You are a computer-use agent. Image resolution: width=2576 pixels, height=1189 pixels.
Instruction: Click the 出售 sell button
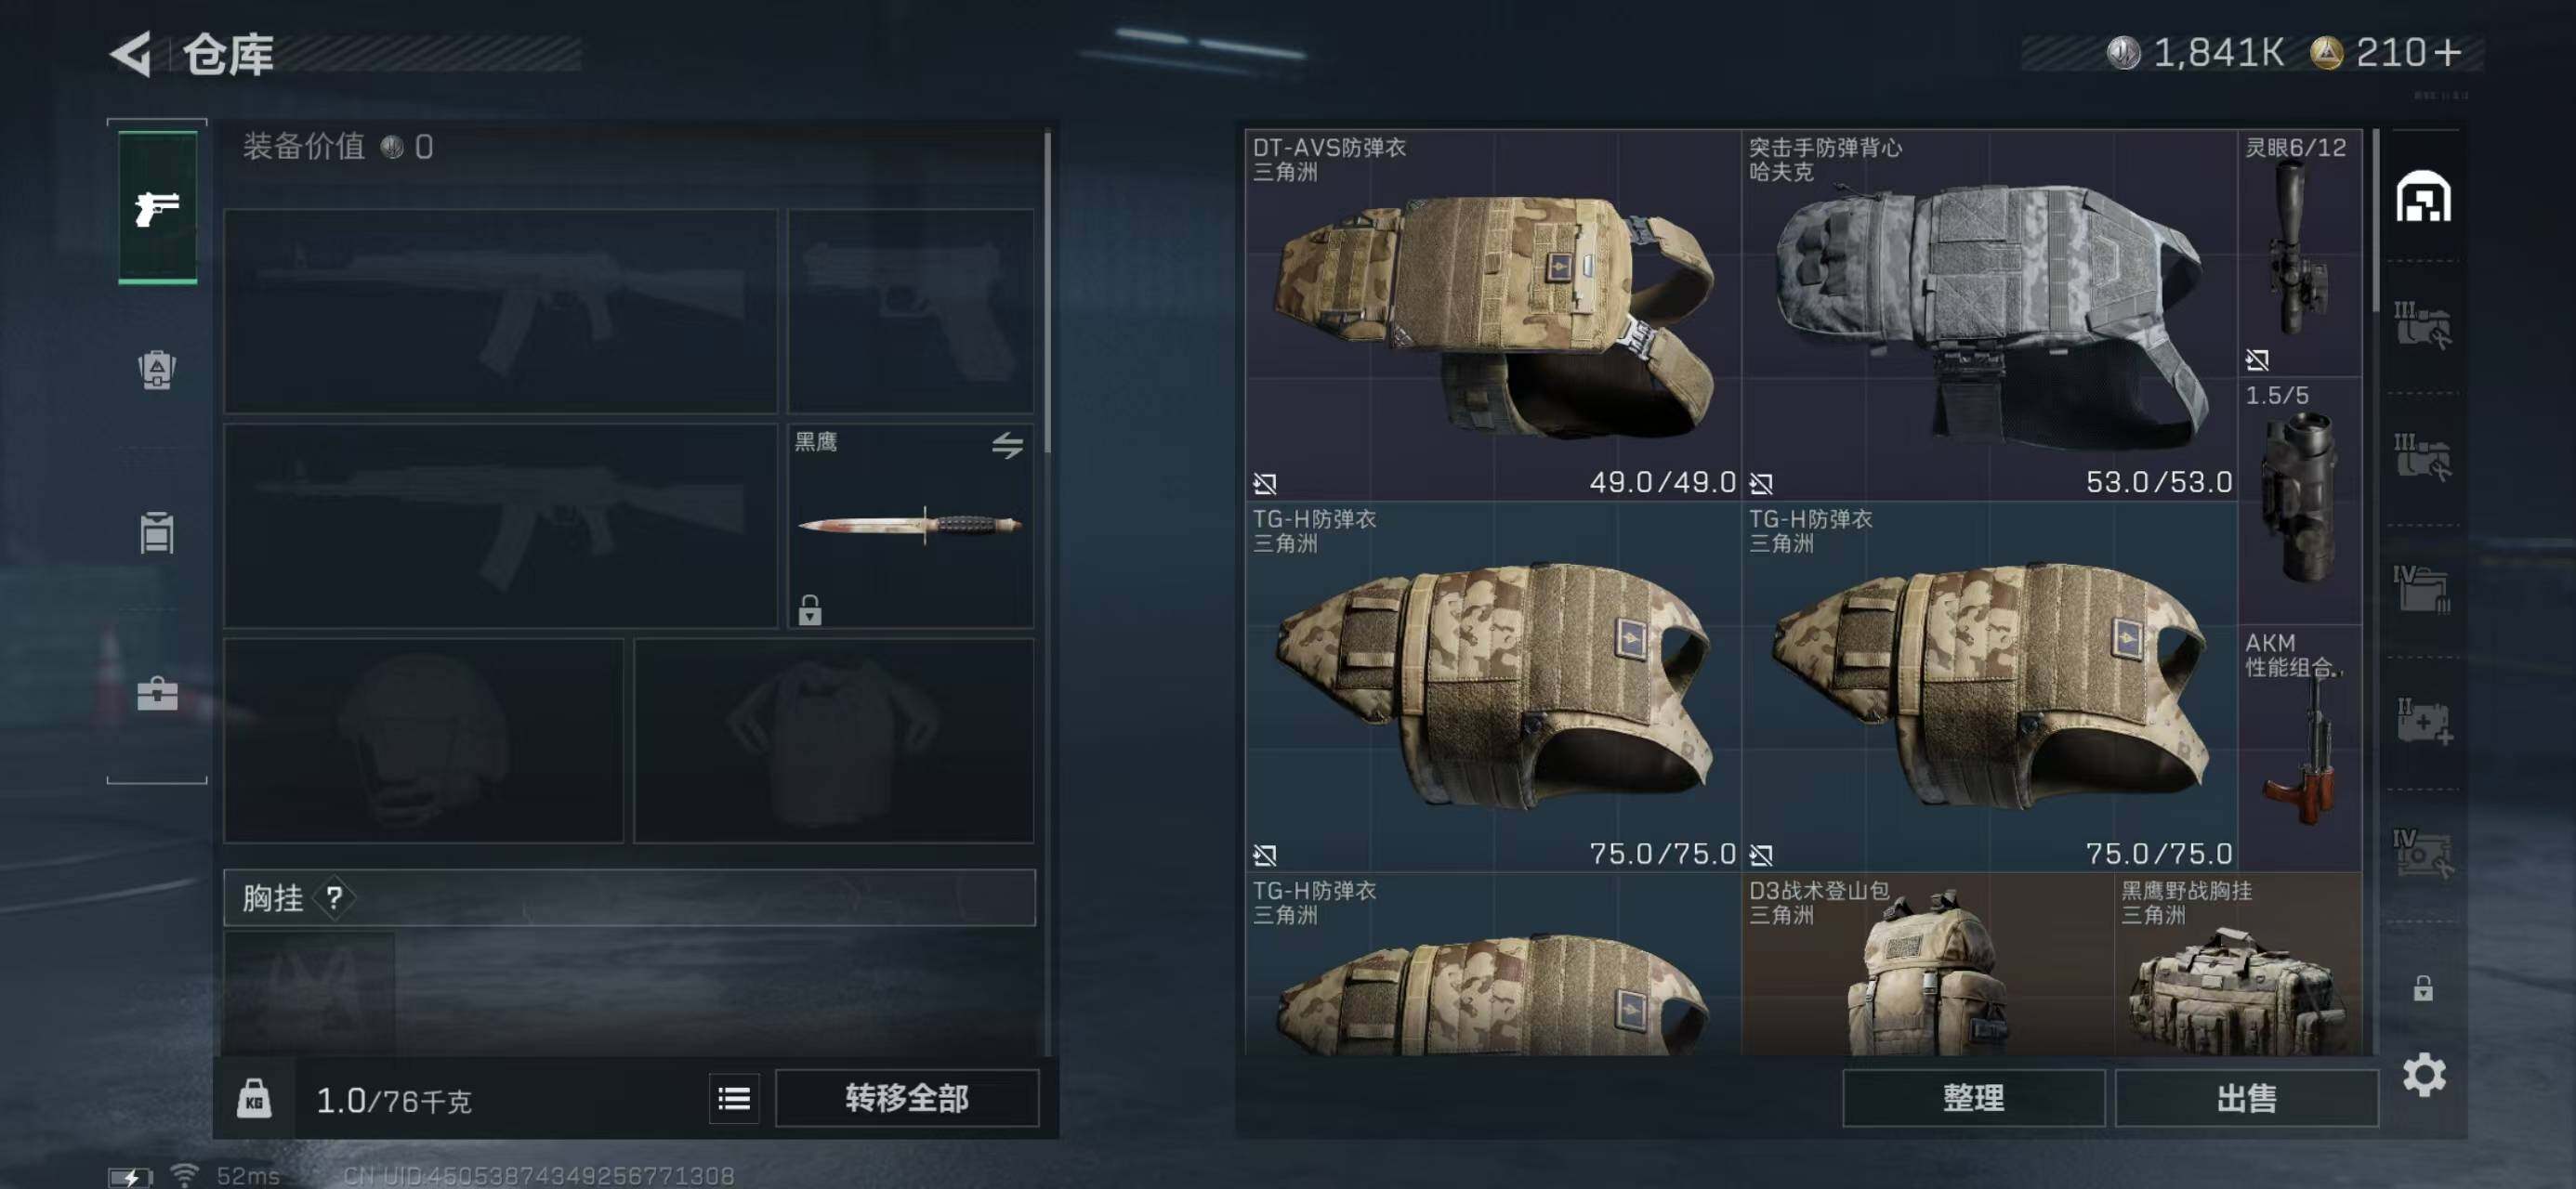point(2246,1098)
